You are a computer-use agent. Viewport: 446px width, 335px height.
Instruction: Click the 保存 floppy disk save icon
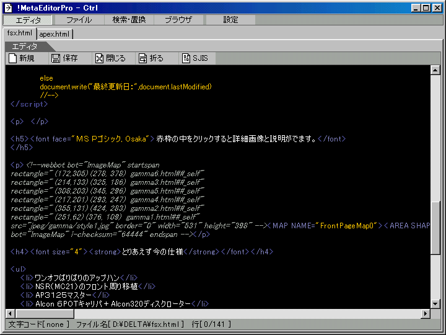coord(56,58)
